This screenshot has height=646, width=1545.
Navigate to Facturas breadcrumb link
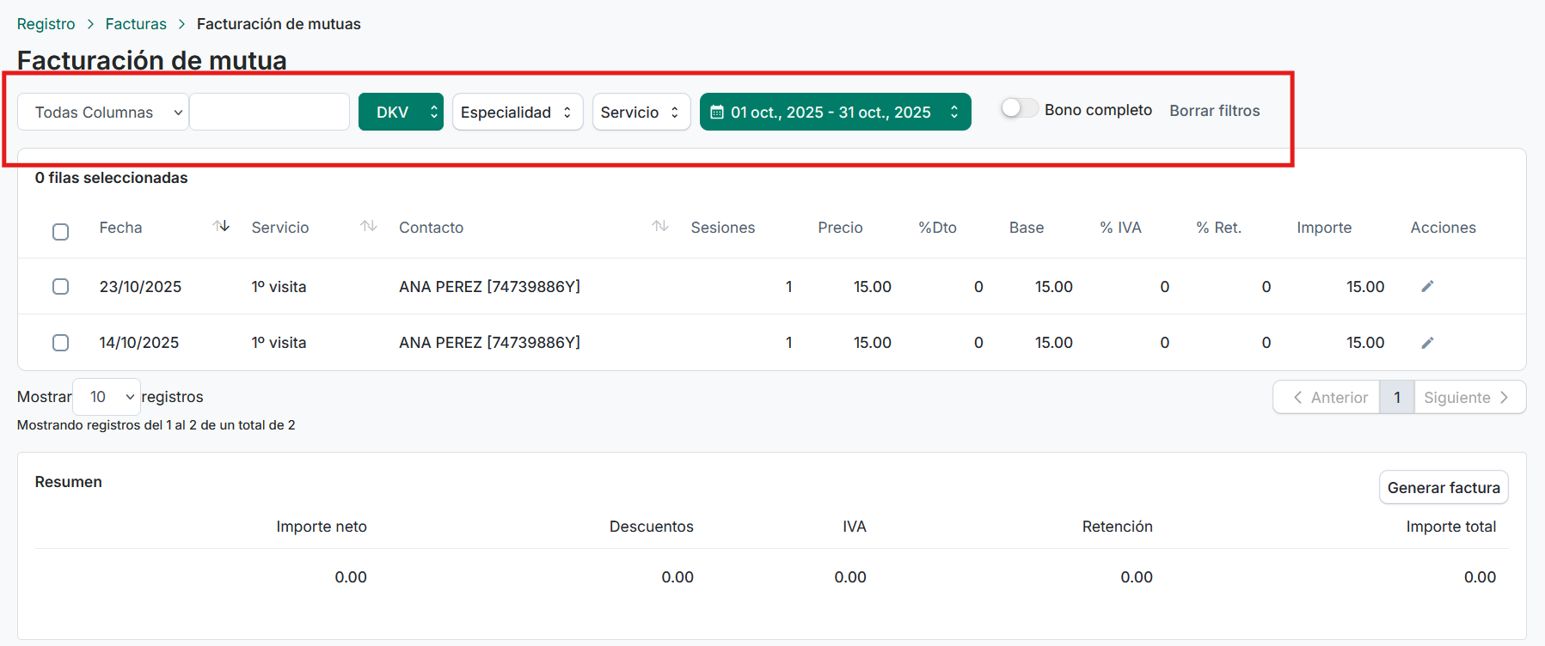(136, 24)
